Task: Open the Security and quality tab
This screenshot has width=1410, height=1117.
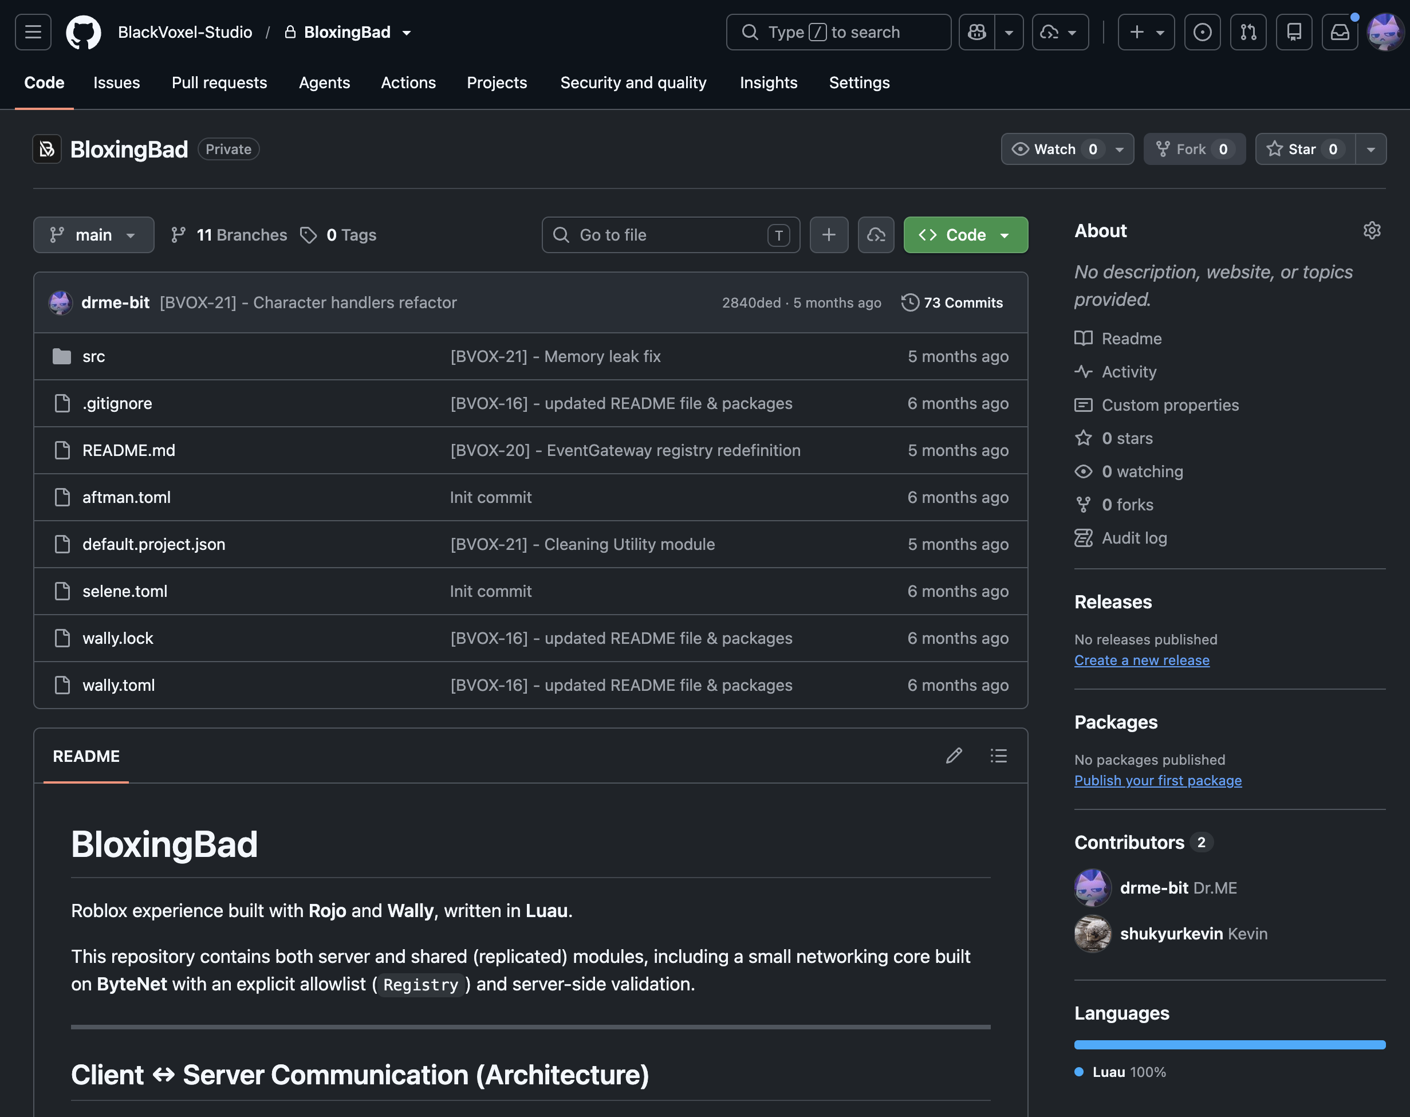Action: 633,82
